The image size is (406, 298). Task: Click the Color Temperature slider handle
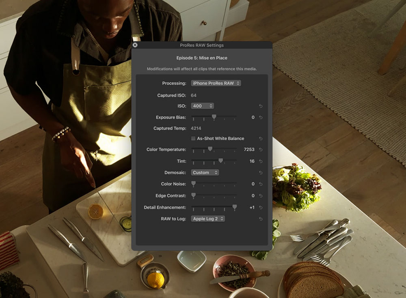(210, 149)
